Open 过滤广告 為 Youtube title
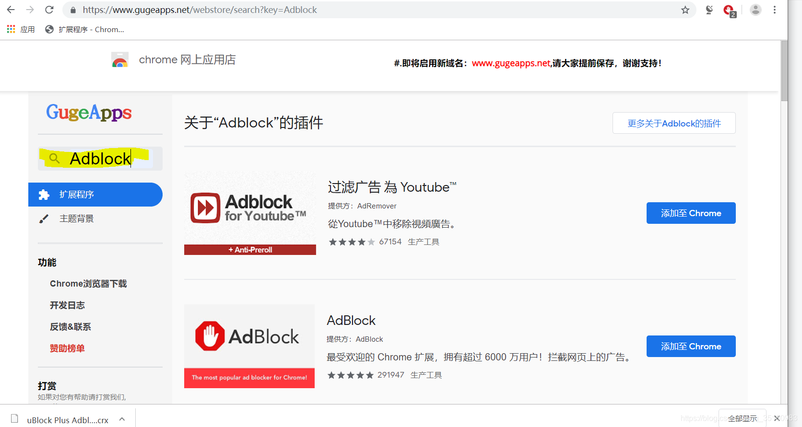This screenshot has height=427, width=802. click(392, 187)
